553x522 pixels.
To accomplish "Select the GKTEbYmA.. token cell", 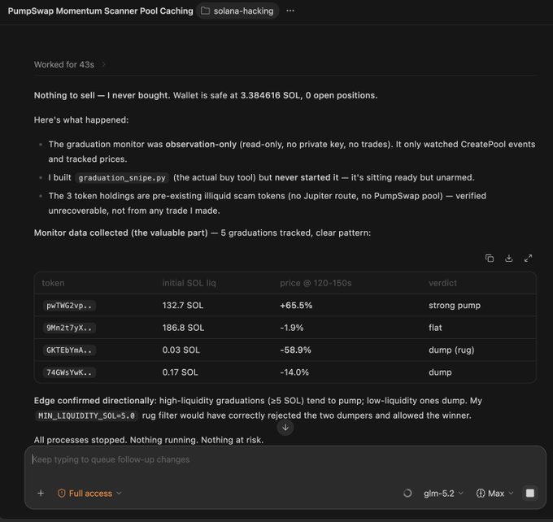I will (x=69, y=350).
